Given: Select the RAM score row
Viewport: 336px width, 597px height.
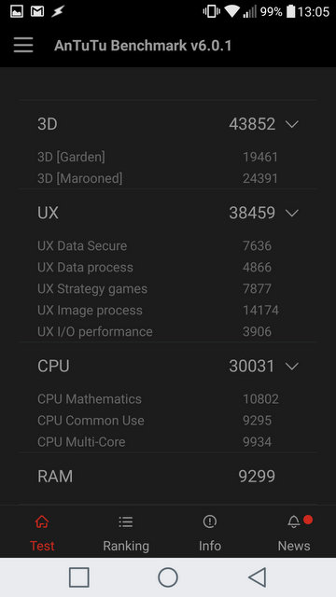Looking at the screenshot, I should 168,477.
